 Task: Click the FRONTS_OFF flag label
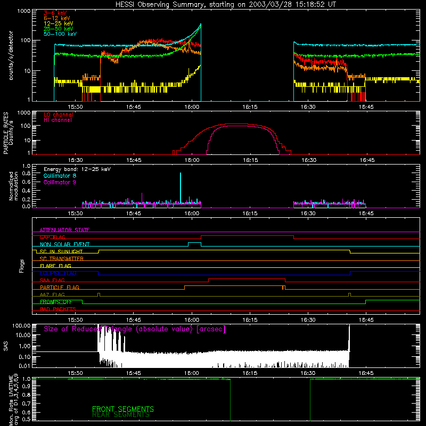pyautogui.click(x=56, y=302)
